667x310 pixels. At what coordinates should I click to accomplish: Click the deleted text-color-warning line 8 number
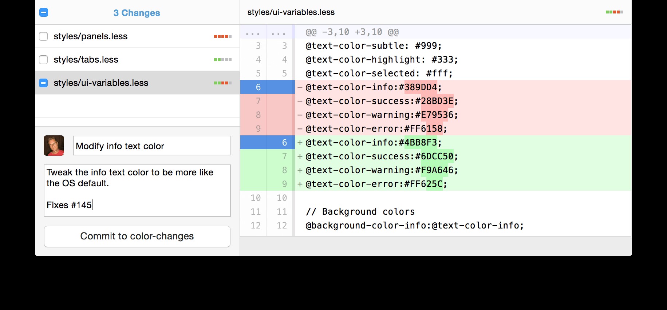point(258,115)
